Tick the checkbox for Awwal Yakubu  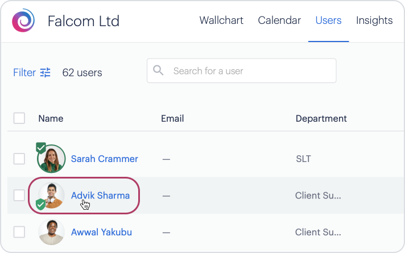[x=19, y=232]
